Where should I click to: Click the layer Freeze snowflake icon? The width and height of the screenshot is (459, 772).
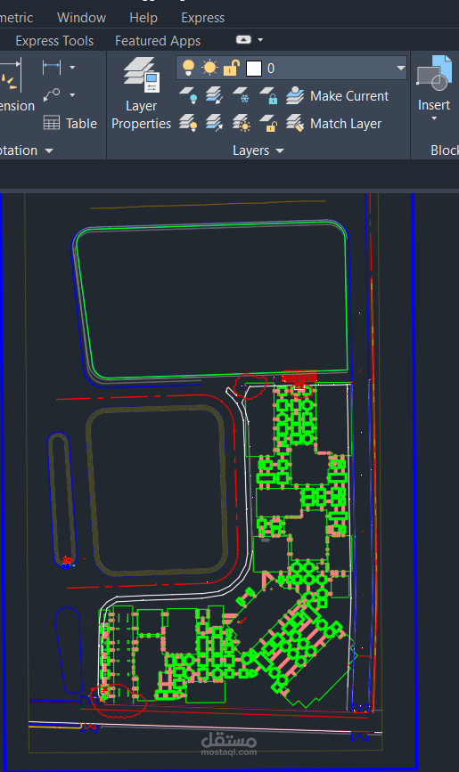click(241, 95)
